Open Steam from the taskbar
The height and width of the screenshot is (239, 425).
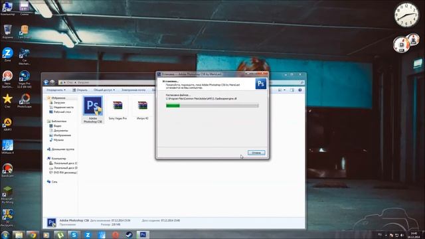[129, 234]
